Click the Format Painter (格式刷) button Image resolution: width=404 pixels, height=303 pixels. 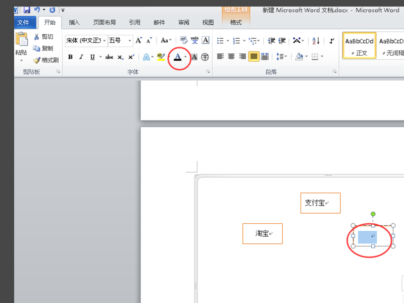click(46, 60)
